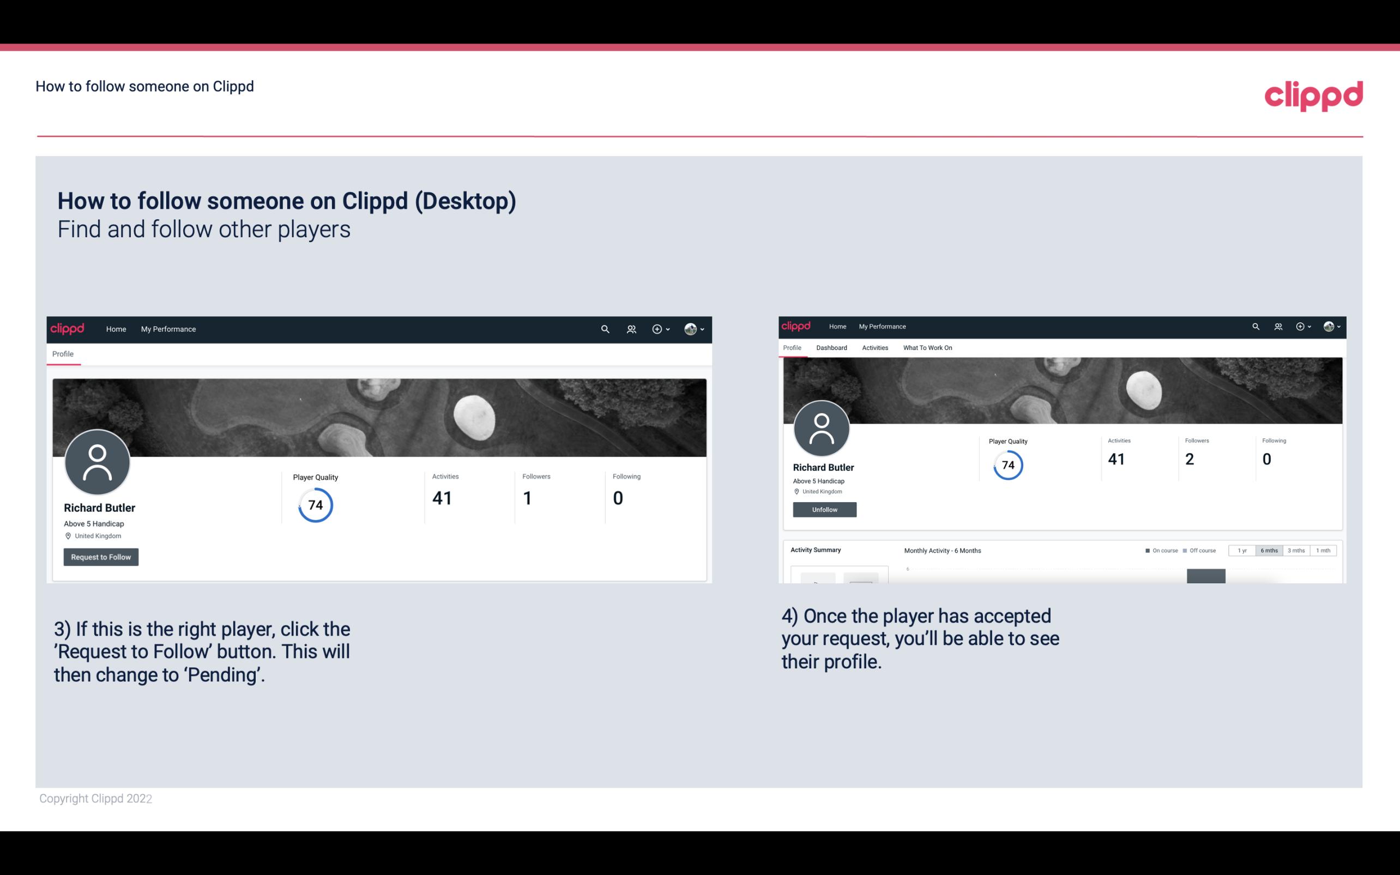Click the globe/language selector icon
The height and width of the screenshot is (875, 1400).
click(691, 329)
